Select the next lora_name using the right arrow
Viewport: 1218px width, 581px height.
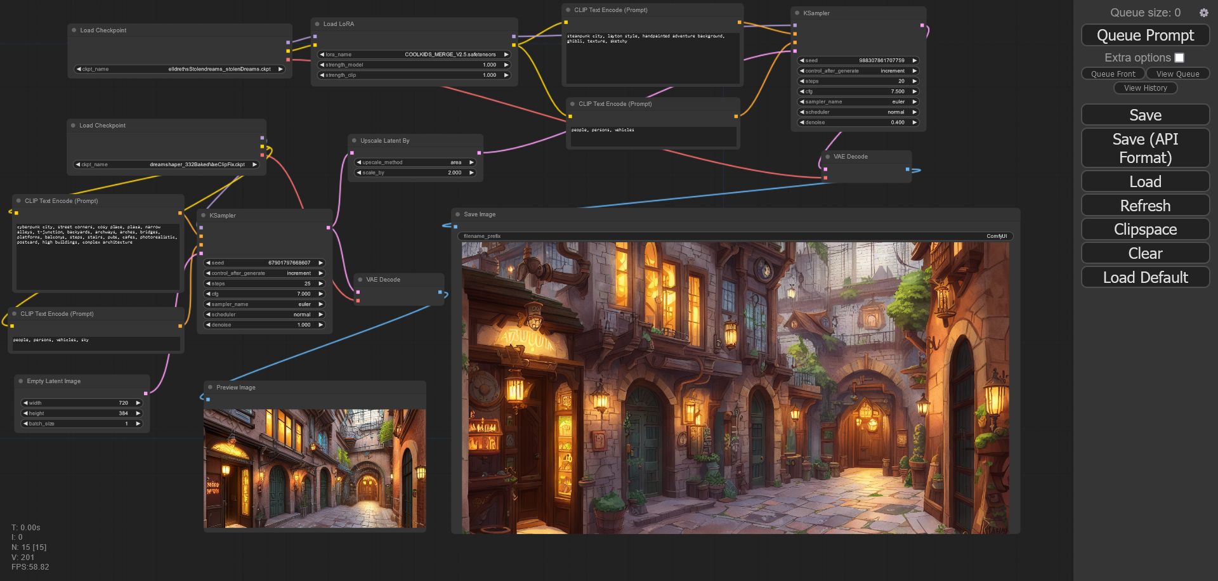coord(506,55)
